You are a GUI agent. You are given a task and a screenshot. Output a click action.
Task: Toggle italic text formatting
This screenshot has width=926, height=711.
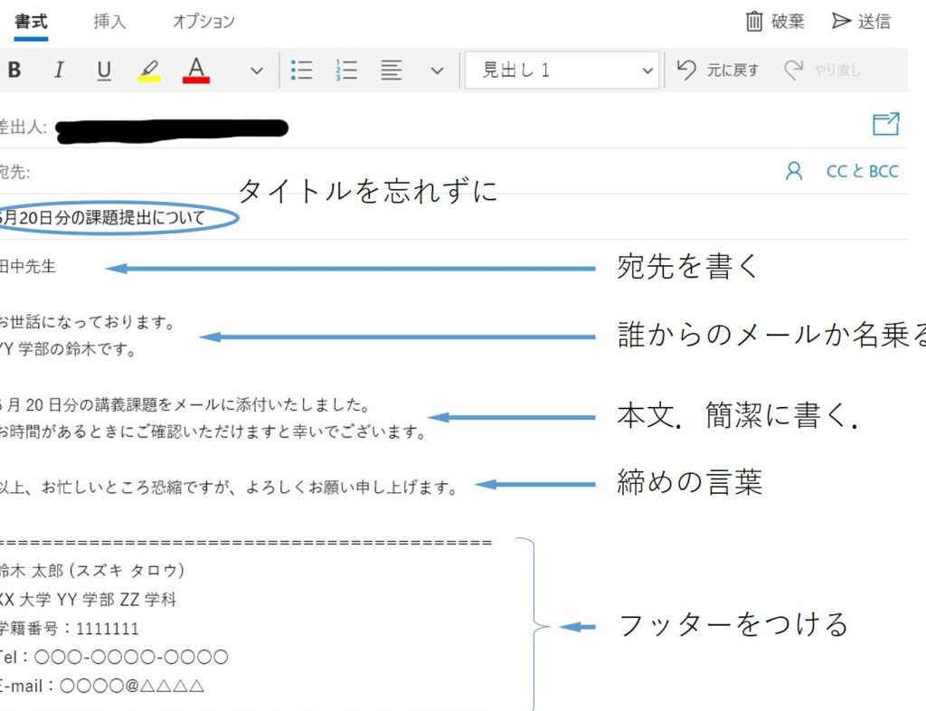pos(59,71)
